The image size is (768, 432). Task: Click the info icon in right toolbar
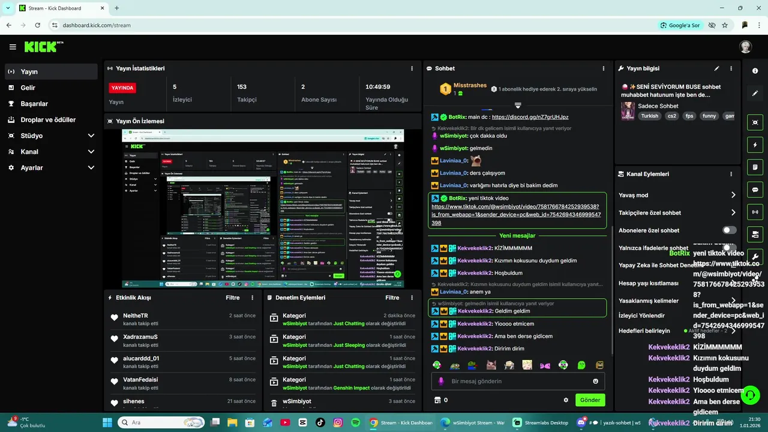coord(755,71)
